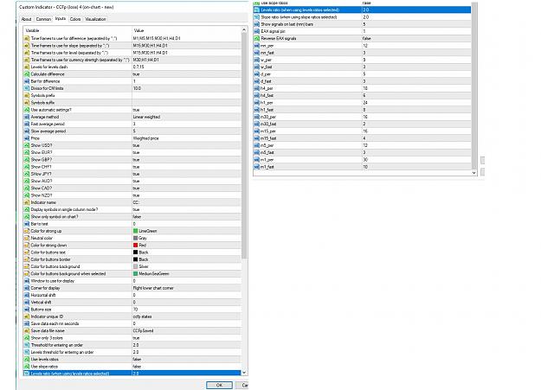Image resolution: width=541 pixels, height=390 pixels.
Task: Click the icon next to 'Indicator name'
Action: [x=27, y=202]
